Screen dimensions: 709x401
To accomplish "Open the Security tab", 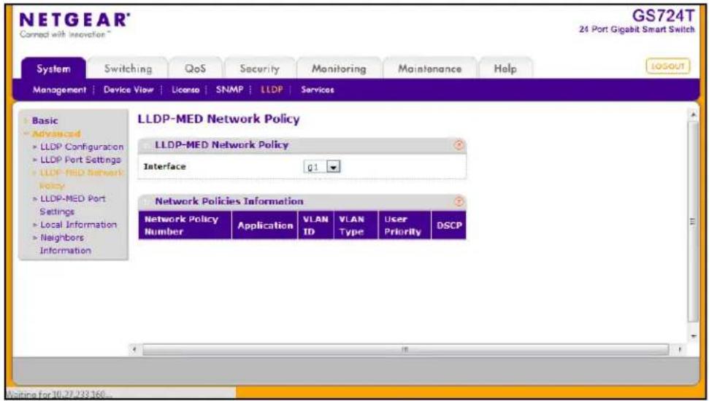I will tap(259, 69).
